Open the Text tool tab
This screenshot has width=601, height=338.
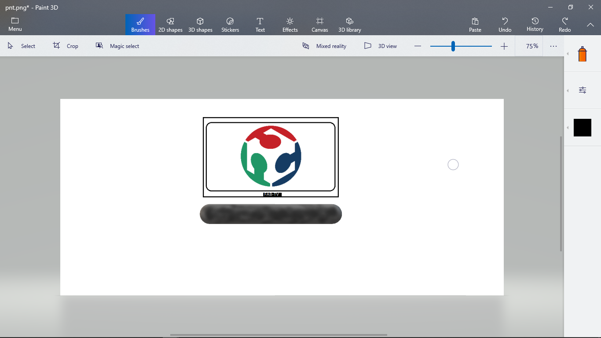click(260, 25)
